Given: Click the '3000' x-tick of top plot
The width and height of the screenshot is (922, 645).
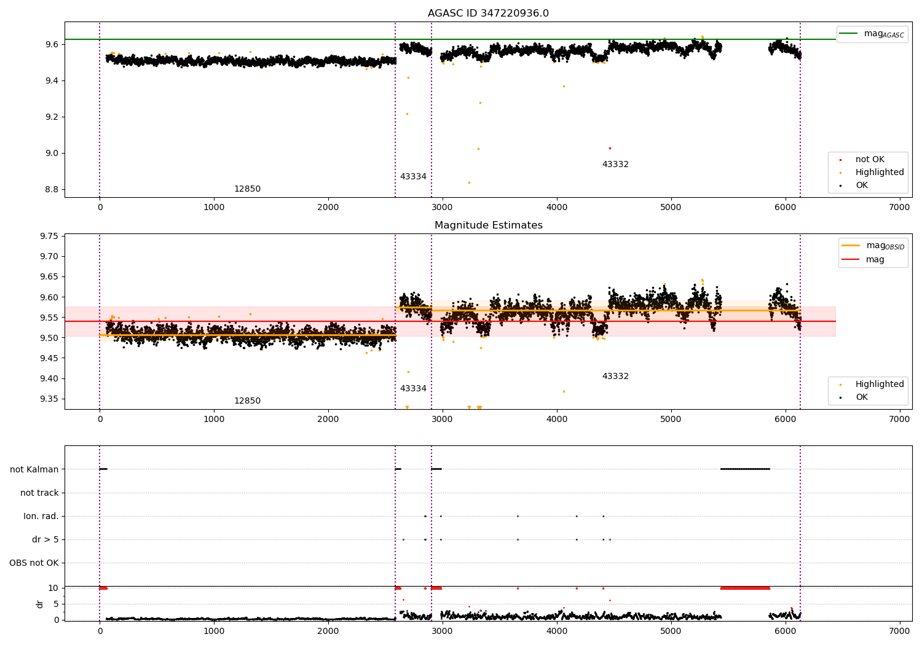Looking at the screenshot, I should [442, 208].
